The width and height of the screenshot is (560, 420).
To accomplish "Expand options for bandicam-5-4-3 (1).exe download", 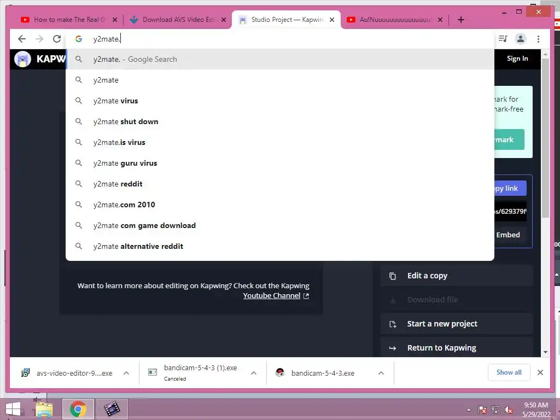I will click(x=254, y=373).
